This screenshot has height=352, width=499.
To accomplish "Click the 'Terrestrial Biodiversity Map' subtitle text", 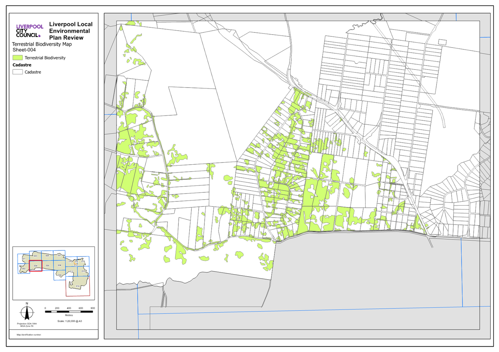I will [42, 44].
